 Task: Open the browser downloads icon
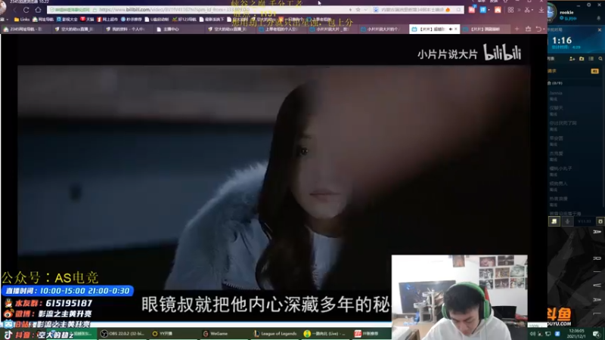[x=541, y=10]
